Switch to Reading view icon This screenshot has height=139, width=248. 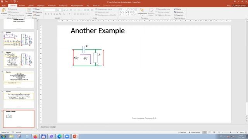[214, 132]
